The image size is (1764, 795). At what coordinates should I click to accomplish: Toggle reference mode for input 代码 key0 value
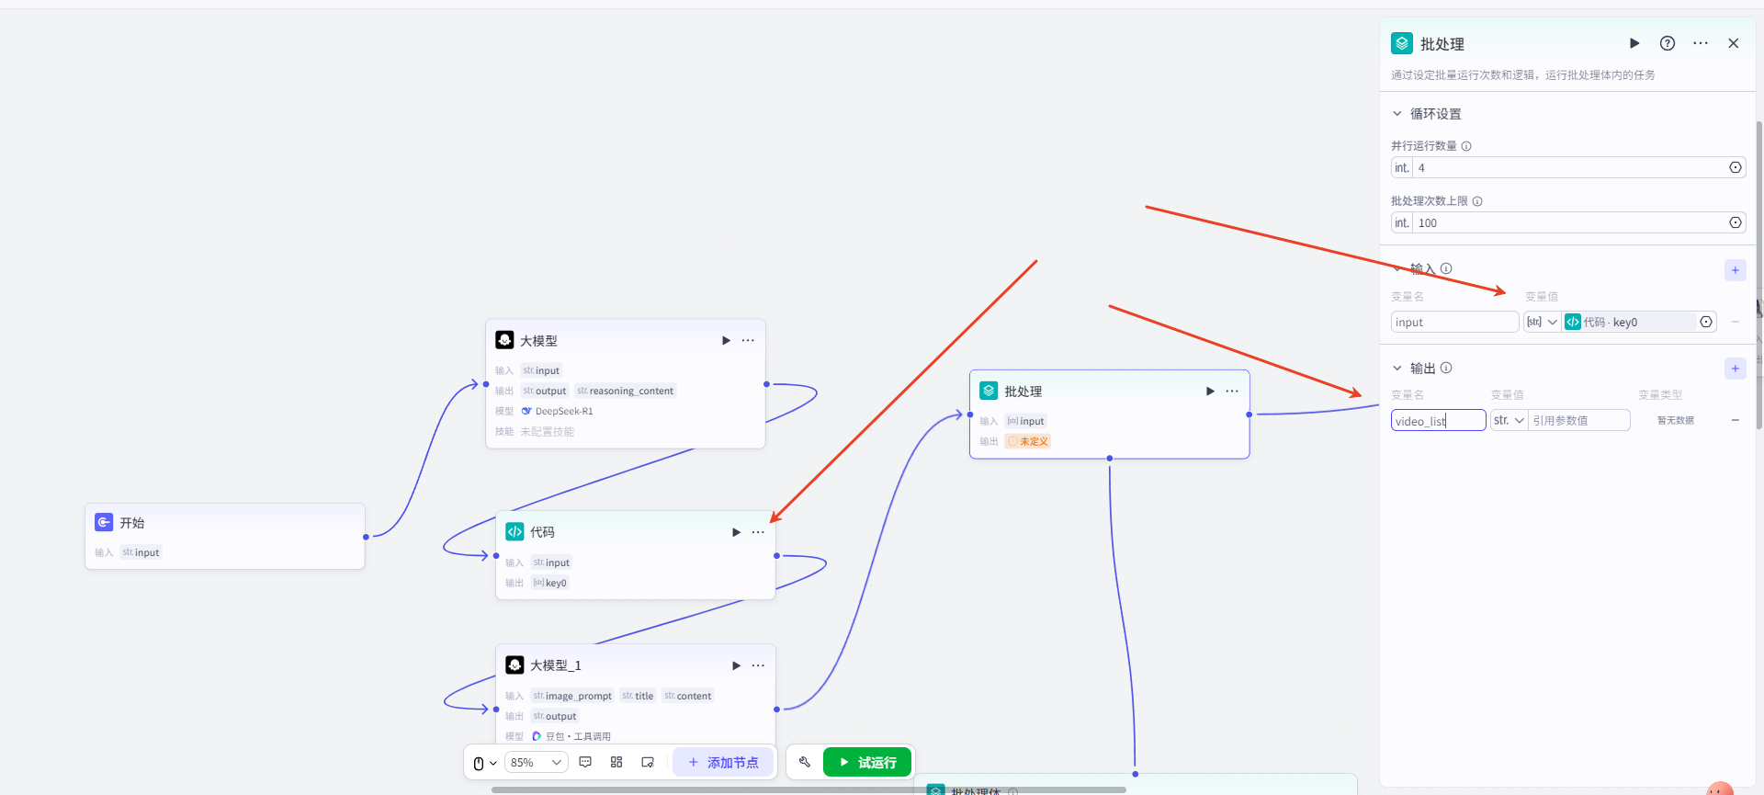[x=1706, y=322]
